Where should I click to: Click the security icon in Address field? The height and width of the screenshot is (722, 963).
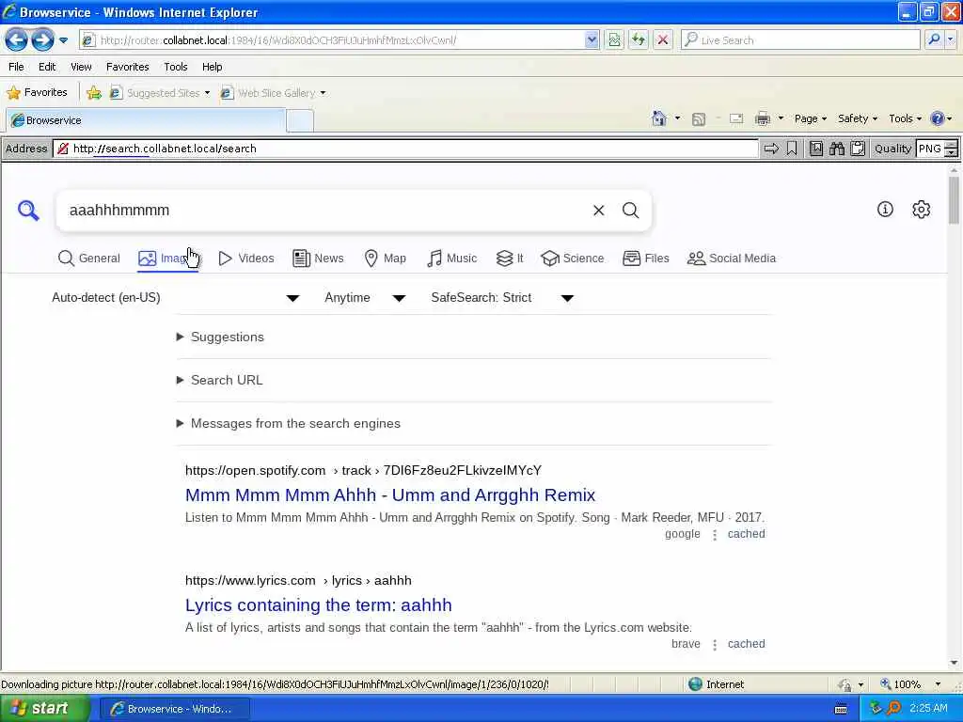pyautogui.click(x=63, y=149)
